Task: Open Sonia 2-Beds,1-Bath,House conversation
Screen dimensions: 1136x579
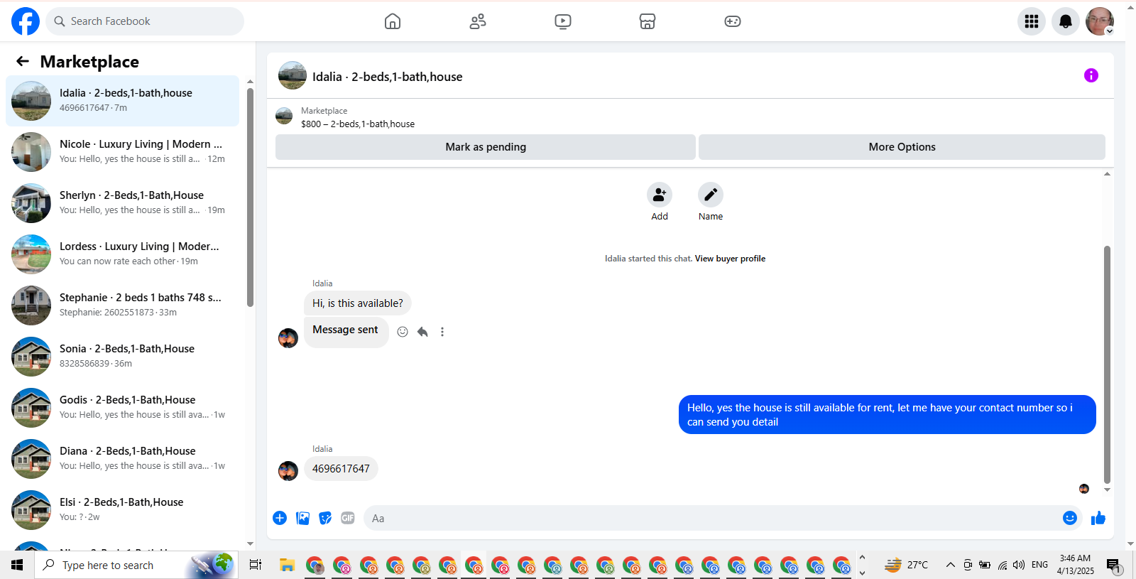Action: click(122, 357)
